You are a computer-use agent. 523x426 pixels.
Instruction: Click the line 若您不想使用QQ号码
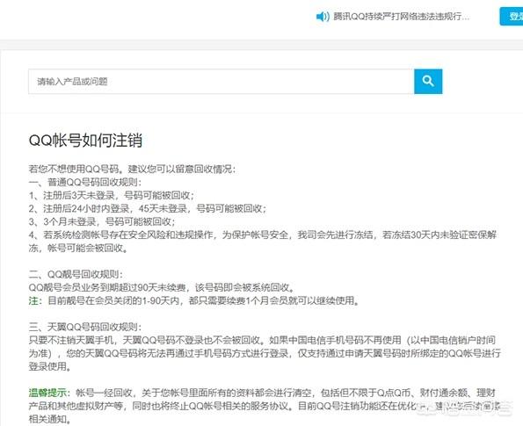132,169
